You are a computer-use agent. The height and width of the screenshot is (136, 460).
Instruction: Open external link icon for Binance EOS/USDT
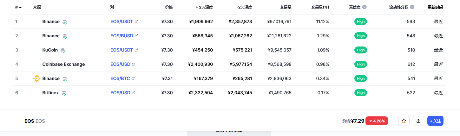(136, 22)
